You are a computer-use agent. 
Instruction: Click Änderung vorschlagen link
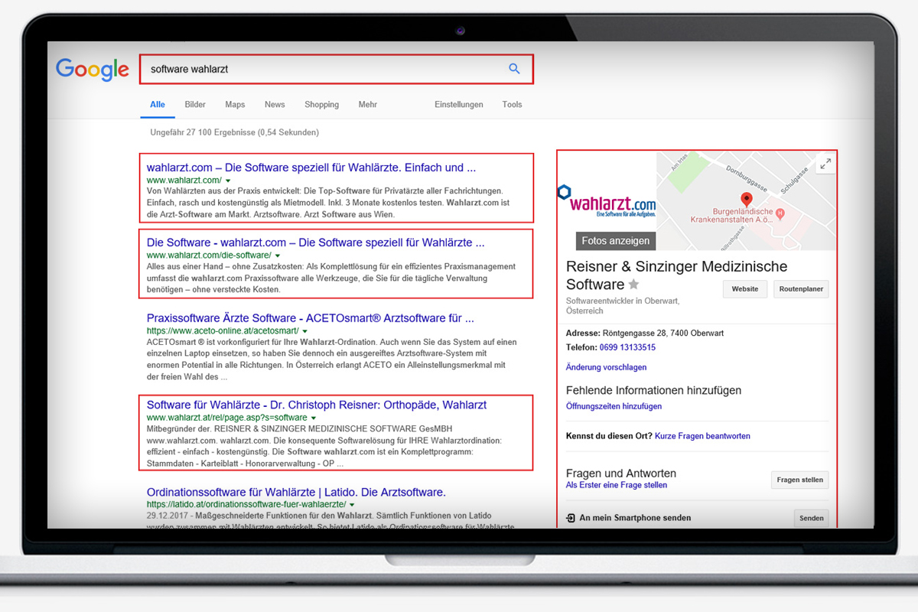point(607,368)
